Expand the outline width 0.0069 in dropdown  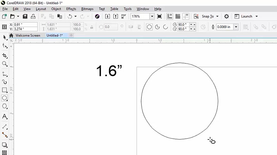click(x=236, y=27)
